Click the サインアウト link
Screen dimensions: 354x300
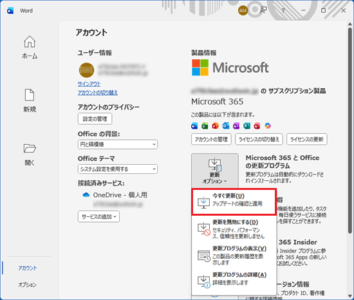[x=89, y=84]
